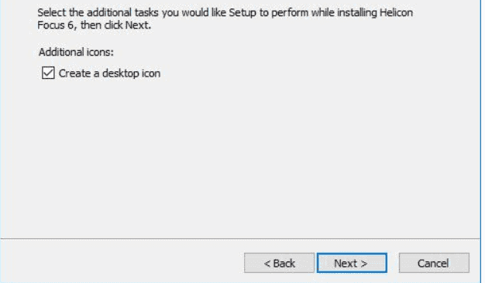Click the 'Additional icons:' heading label
485x283 pixels.
point(76,52)
